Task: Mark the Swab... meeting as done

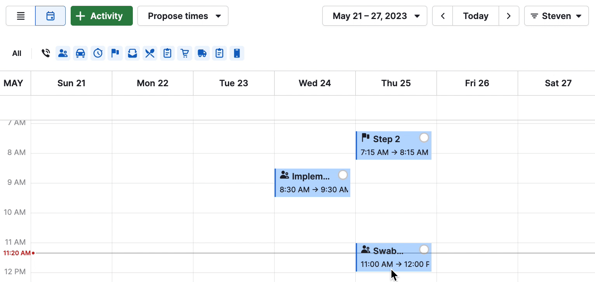Action: (x=424, y=249)
